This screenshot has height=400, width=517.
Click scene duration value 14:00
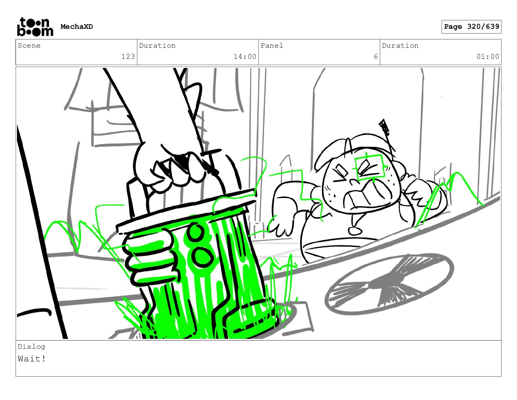pyautogui.click(x=245, y=57)
